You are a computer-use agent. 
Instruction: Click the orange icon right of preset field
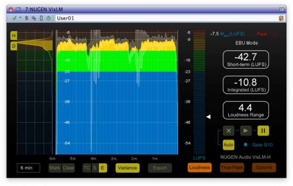[x=281, y=18]
